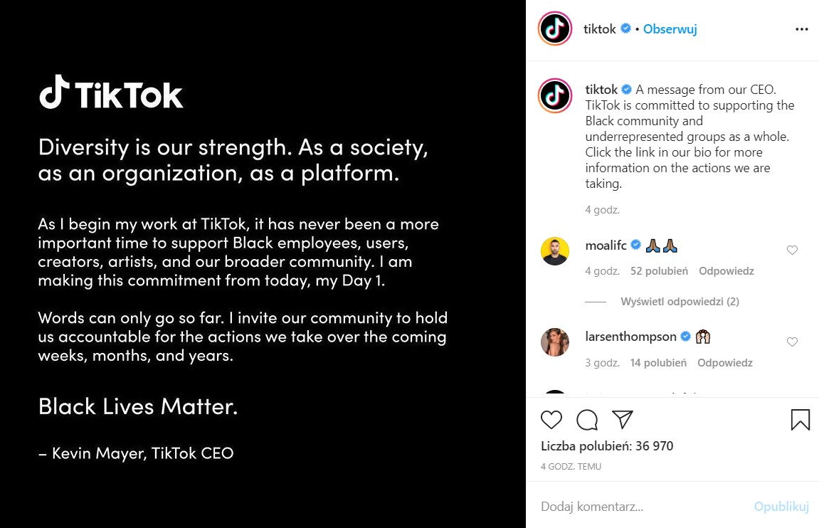The height and width of the screenshot is (528, 819).
Task: Click the TikTok logo in the post image
Action: click(112, 93)
